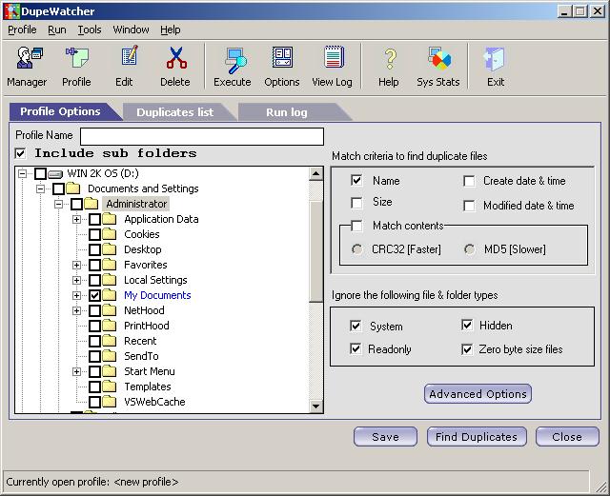Click the Save button

pos(385,437)
